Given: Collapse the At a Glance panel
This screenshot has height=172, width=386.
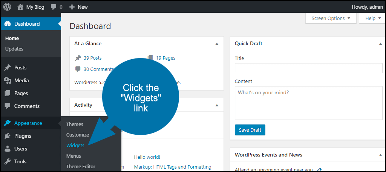Looking at the screenshot, I should point(217,44).
